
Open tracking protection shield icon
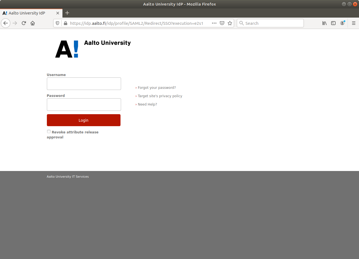[58, 23]
